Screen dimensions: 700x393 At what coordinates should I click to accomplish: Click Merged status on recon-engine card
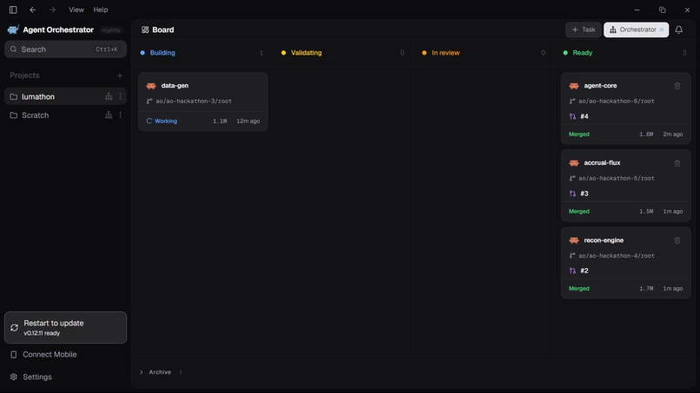[579, 289]
